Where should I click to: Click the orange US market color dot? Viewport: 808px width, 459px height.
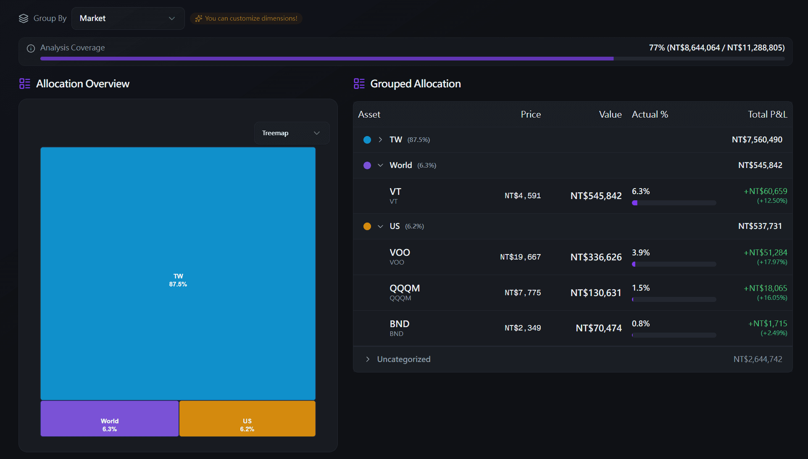point(367,226)
